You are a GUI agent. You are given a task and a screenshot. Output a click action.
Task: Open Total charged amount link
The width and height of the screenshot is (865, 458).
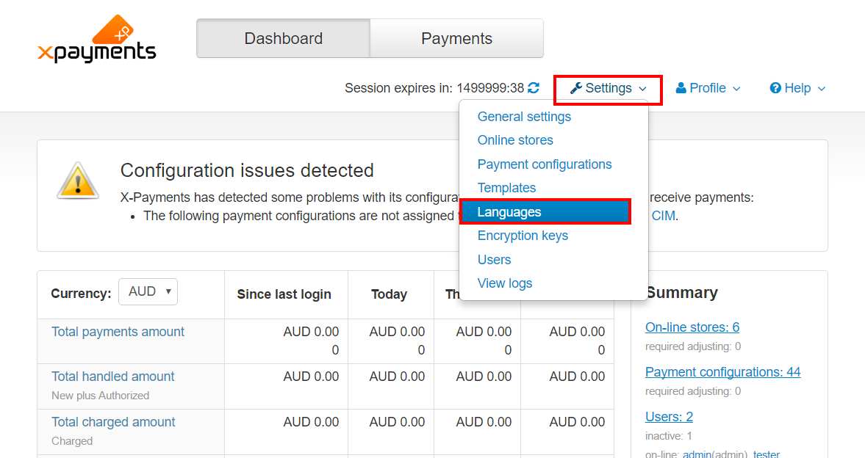point(113,422)
